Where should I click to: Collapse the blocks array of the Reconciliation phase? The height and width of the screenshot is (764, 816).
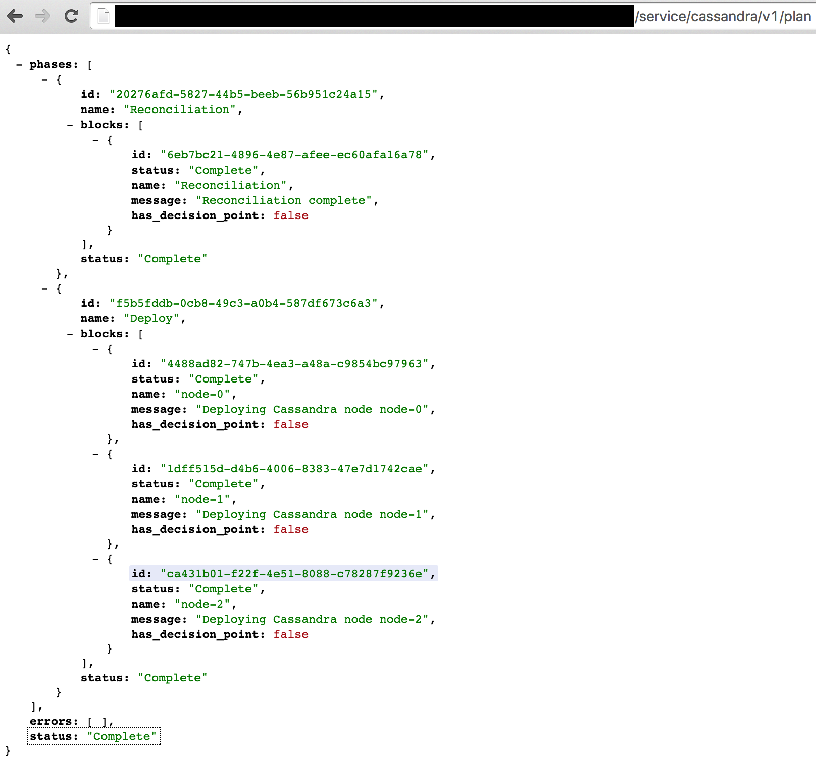pos(70,125)
